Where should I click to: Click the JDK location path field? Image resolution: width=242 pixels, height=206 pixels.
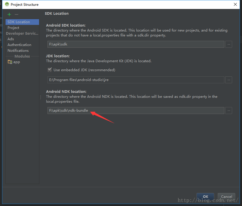(136, 80)
